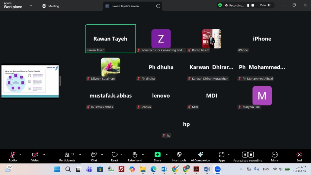Select the iPhone participant tile
This screenshot has height=175, width=311.
[x=262, y=39]
